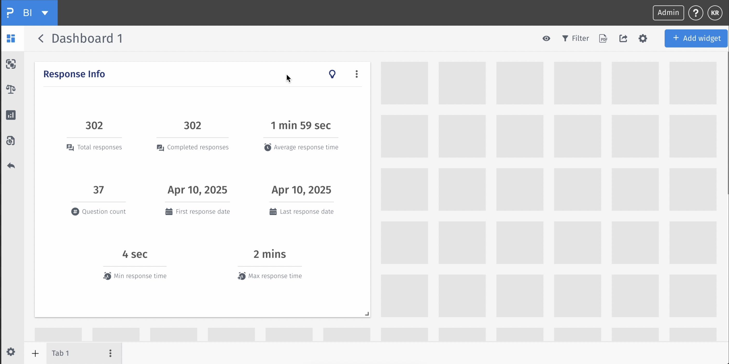This screenshot has height=364, width=729.
Task: Click the face scan icon in sidebar
Action: (x=11, y=64)
